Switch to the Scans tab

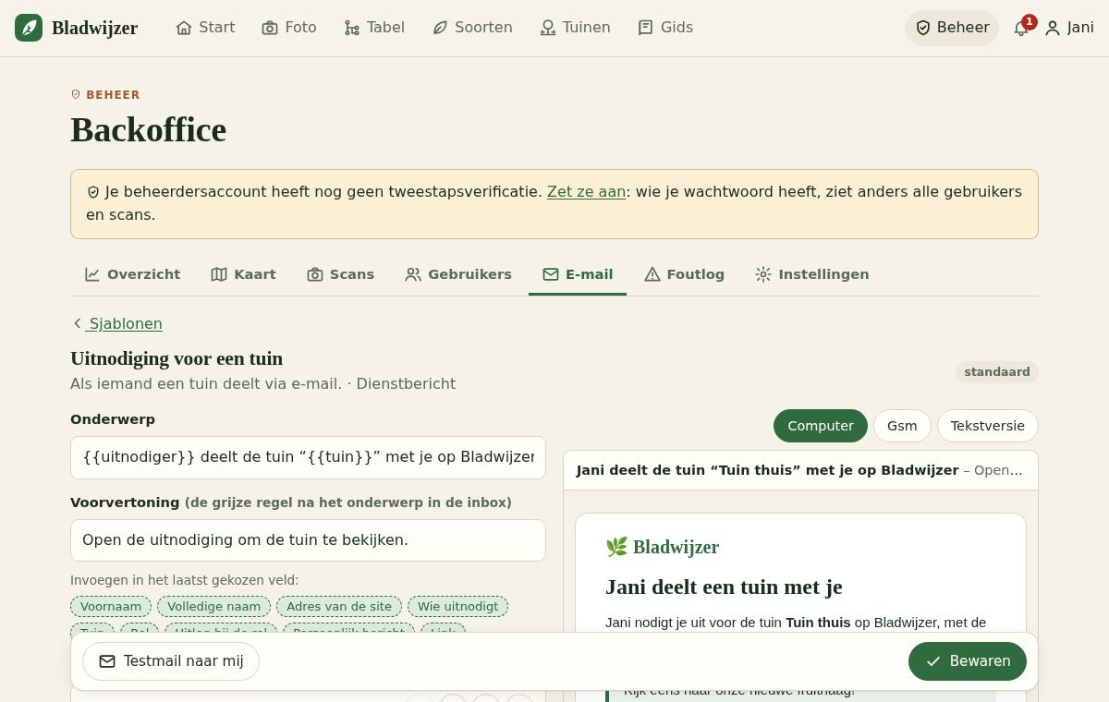[341, 274]
